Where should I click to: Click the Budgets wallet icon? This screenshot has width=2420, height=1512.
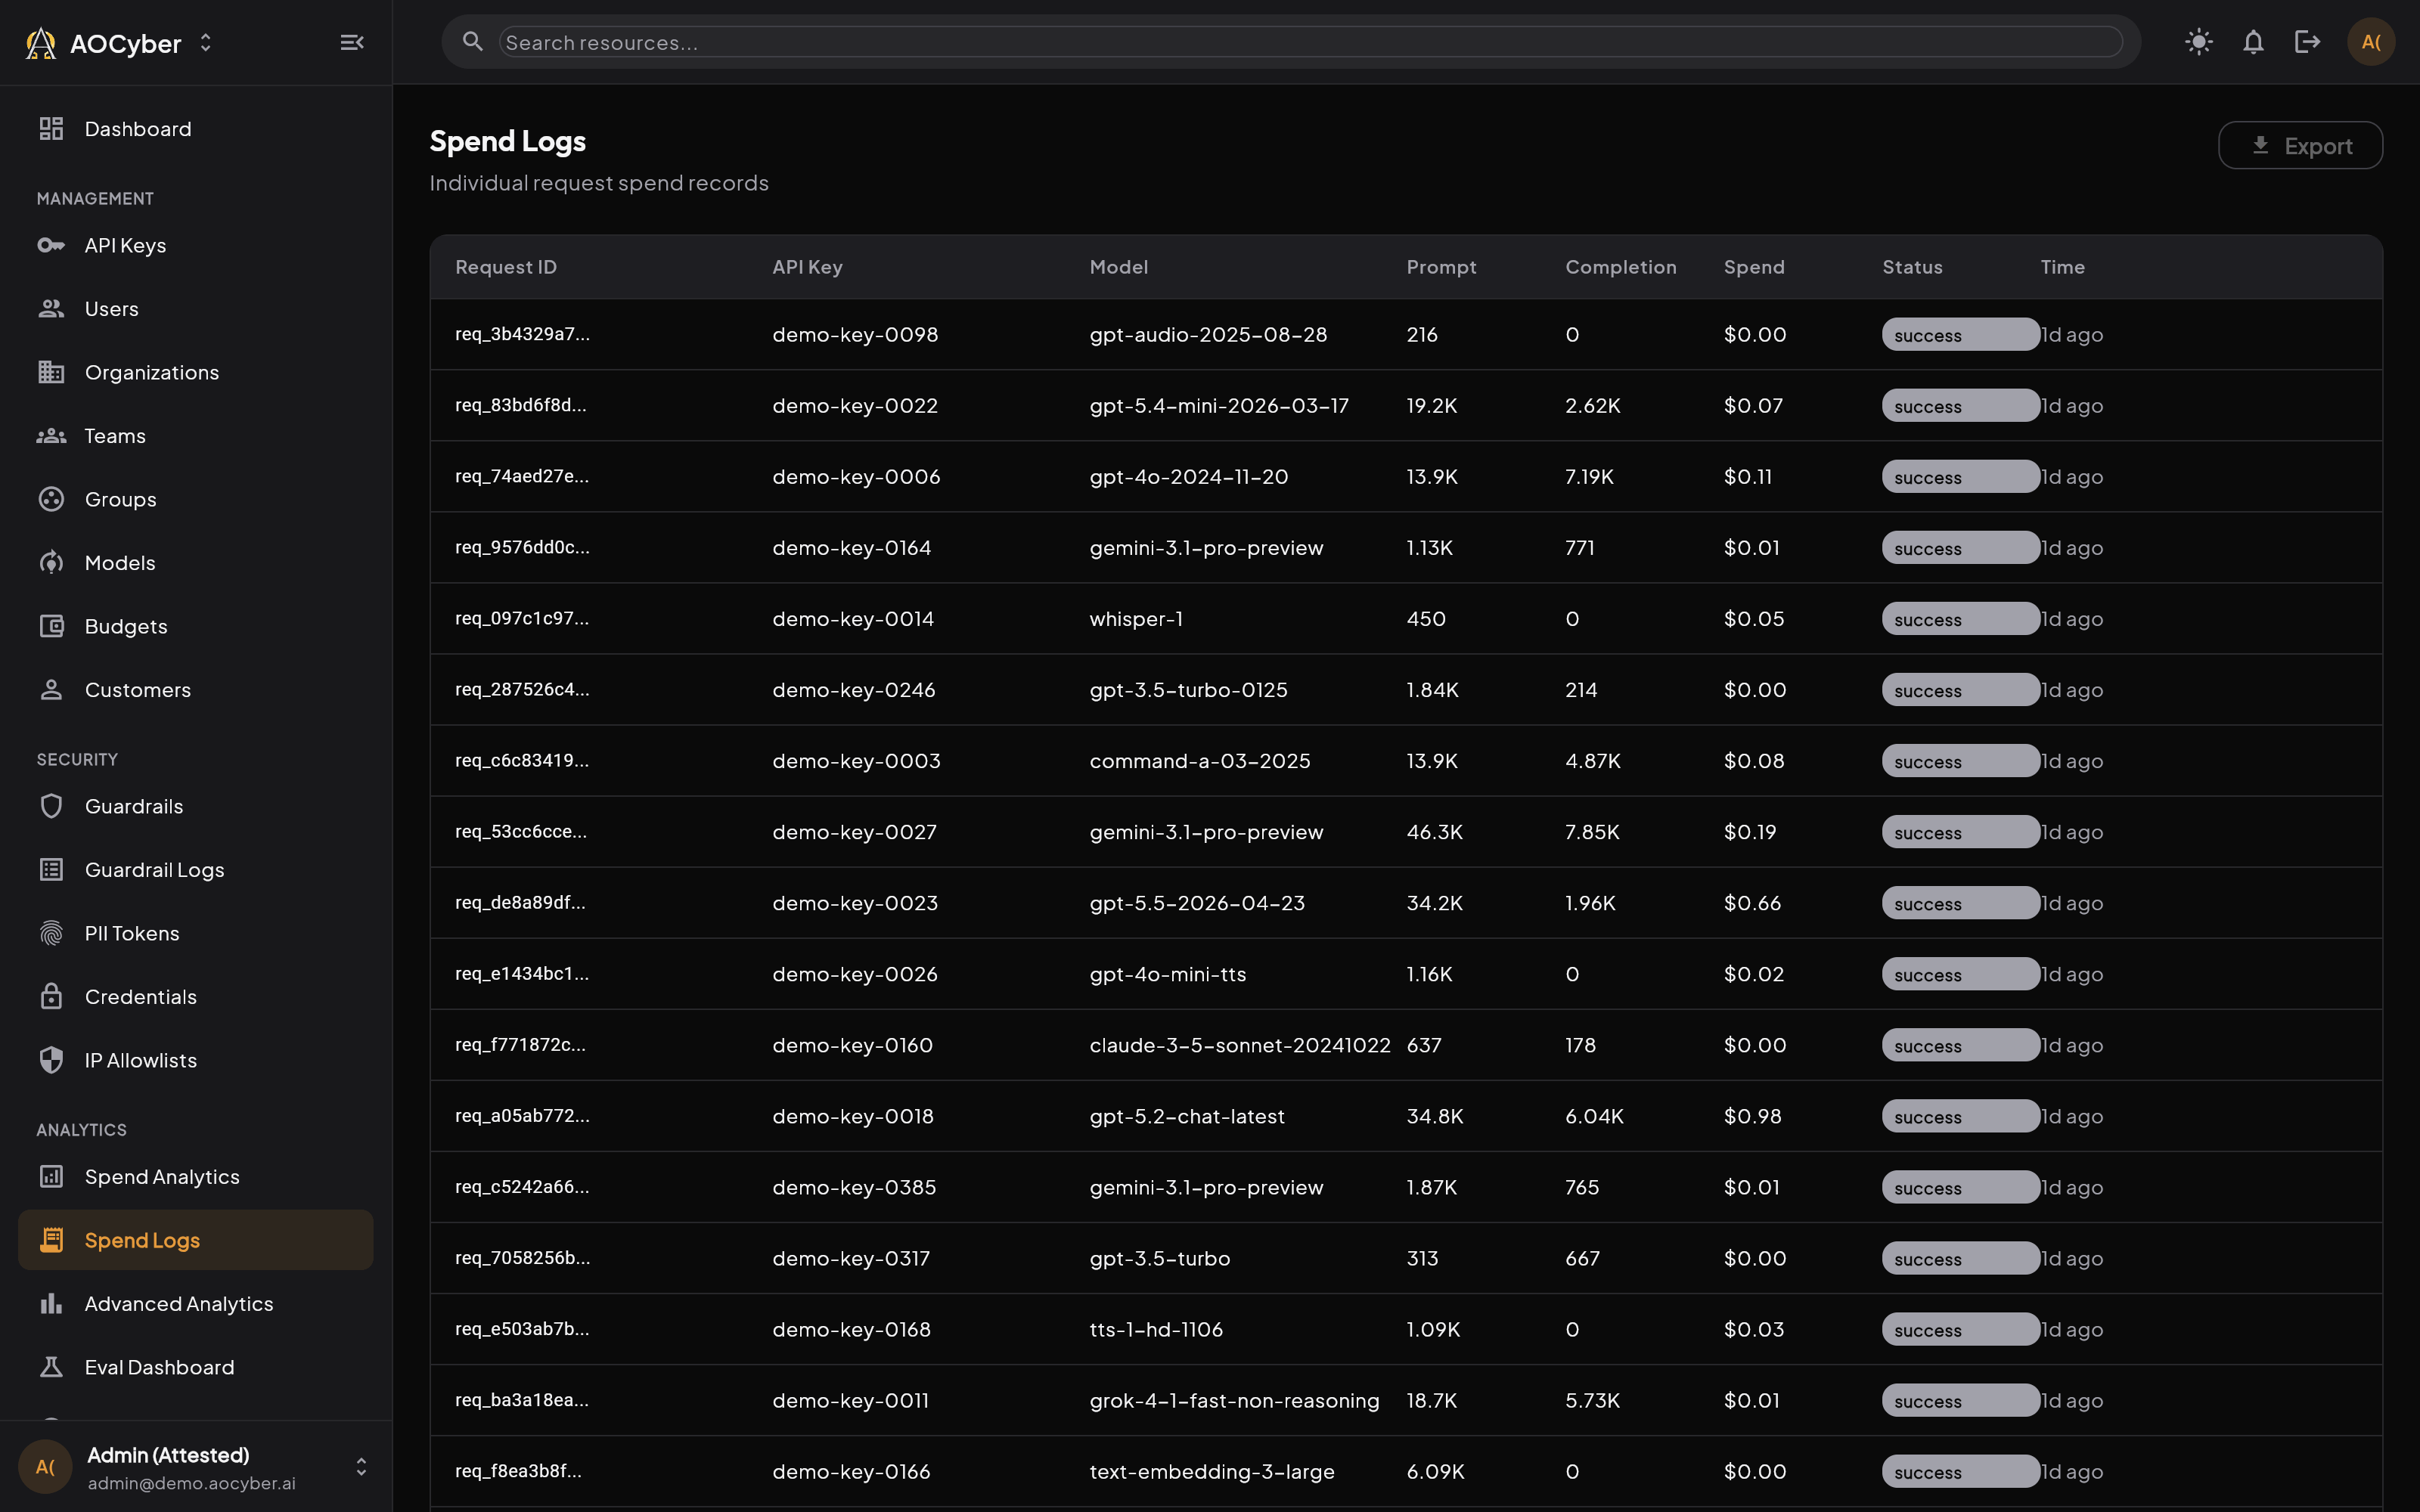tap(51, 626)
